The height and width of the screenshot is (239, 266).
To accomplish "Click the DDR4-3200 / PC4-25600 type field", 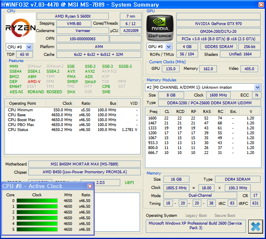I will (210, 103).
